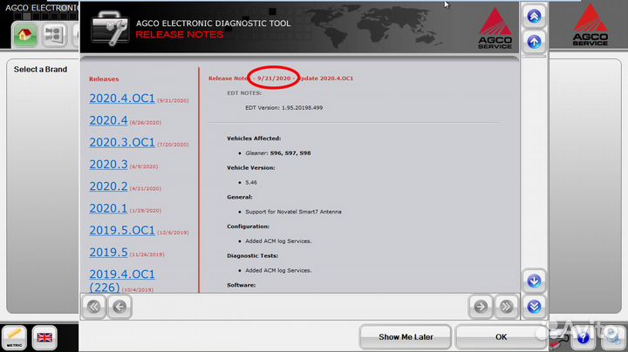Click 'Added ACM log Services.' under Configuration

pyautogui.click(x=278, y=241)
